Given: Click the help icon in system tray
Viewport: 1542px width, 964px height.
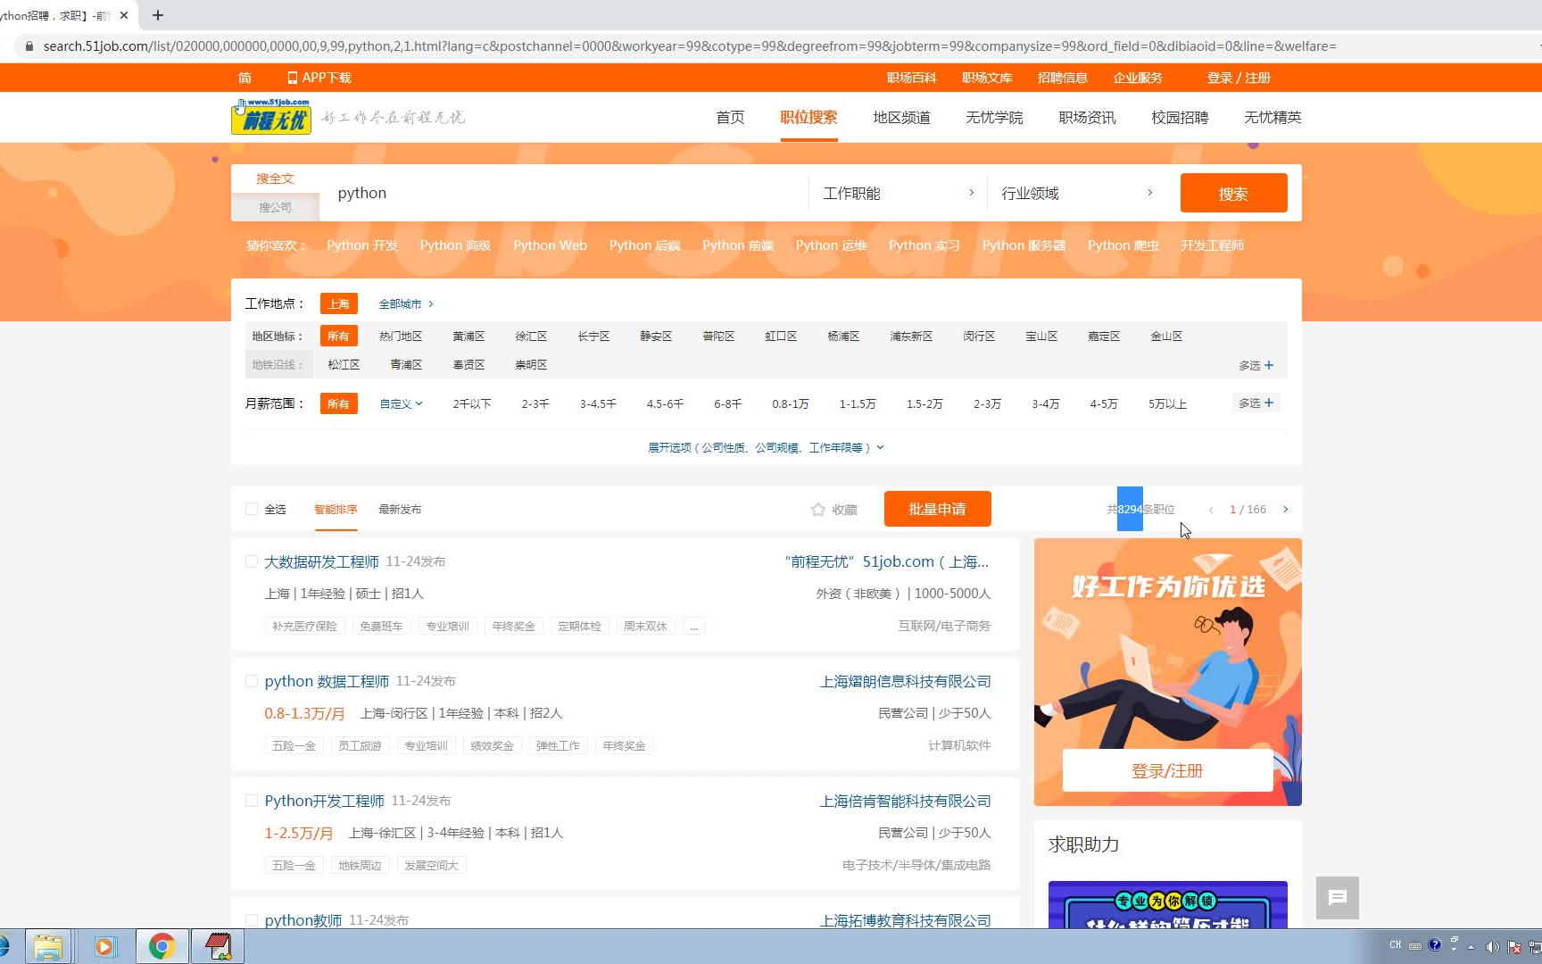Looking at the screenshot, I should pyautogui.click(x=1435, y=945).
